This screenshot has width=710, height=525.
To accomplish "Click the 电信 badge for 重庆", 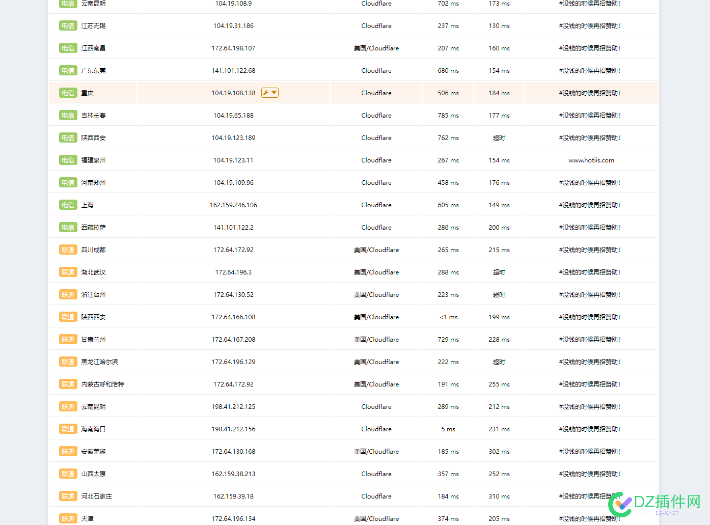I will coord(68,93).
